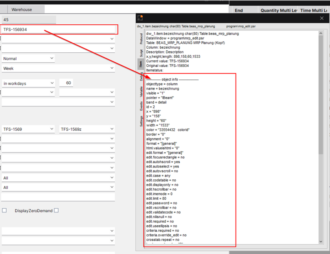Open the Events vertical tab
This screenshot has height=254, width=330.
141,106
